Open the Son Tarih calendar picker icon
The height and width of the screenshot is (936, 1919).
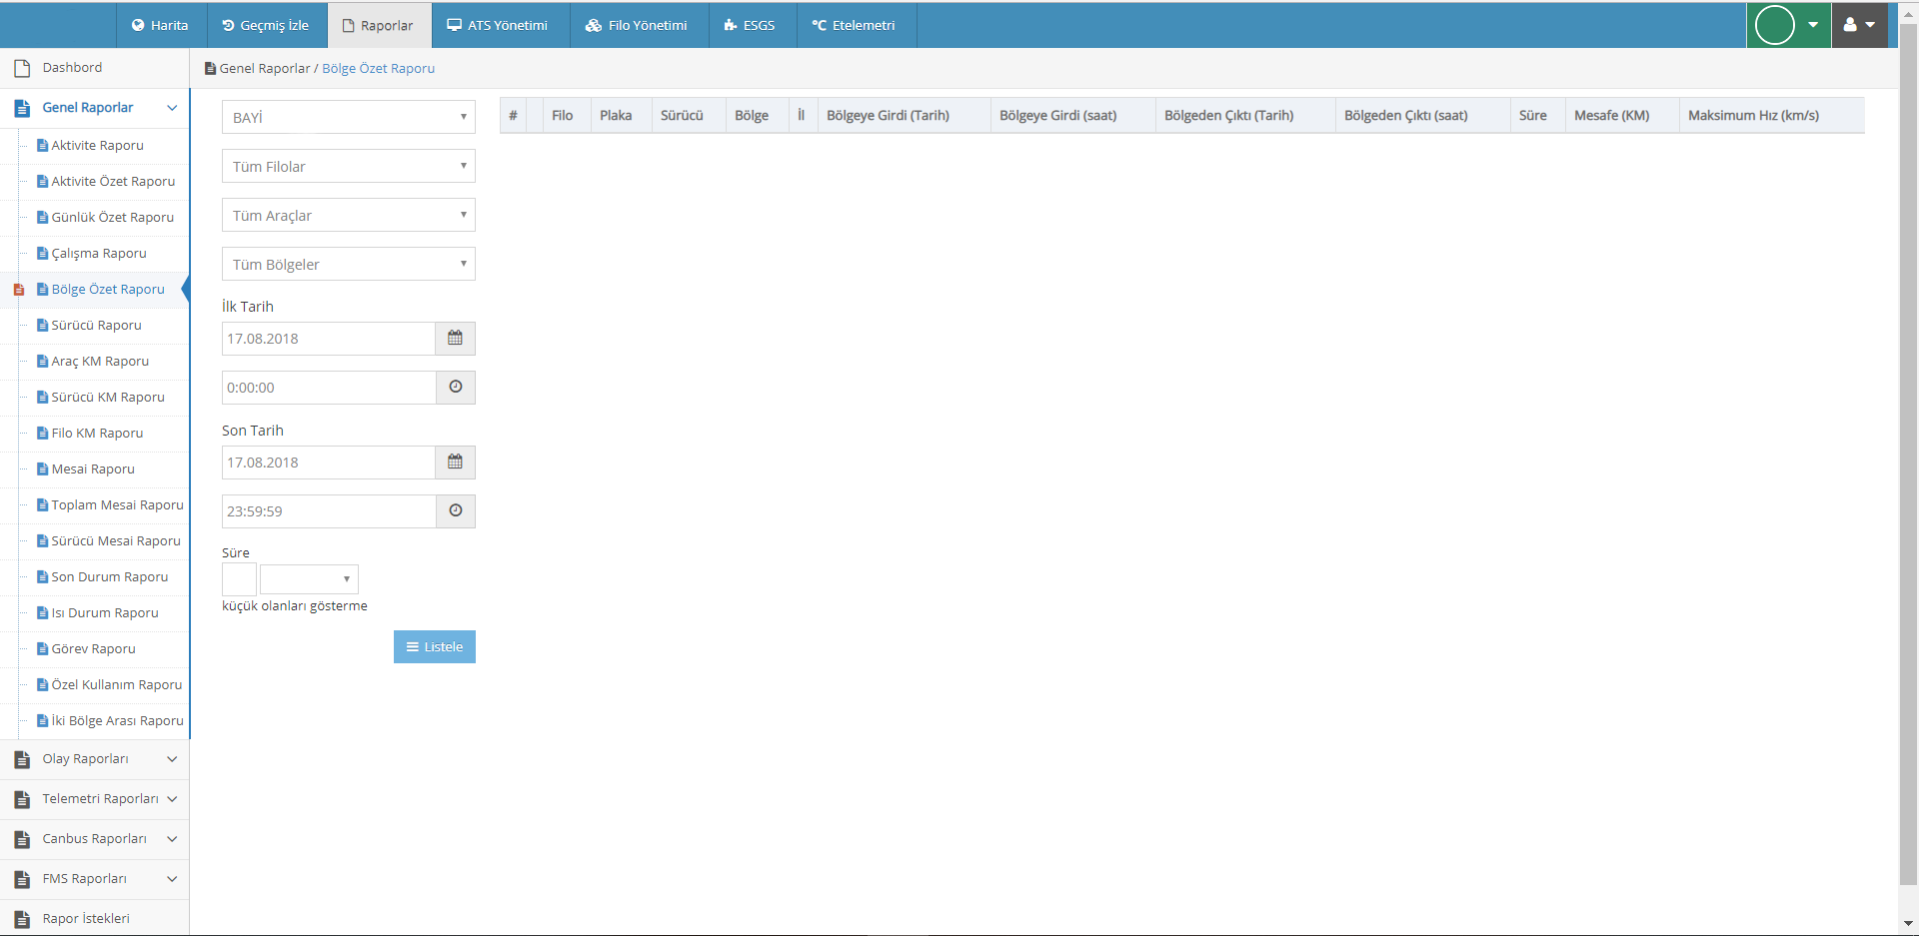[x=456, y=463]
